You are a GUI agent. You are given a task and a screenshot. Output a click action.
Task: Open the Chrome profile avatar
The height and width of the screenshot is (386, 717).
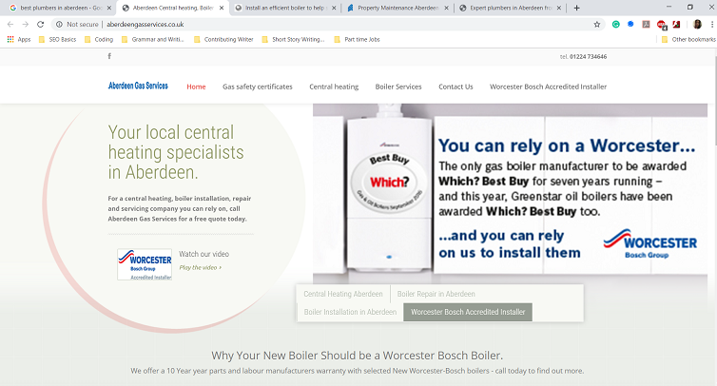(x=697, y=24)
